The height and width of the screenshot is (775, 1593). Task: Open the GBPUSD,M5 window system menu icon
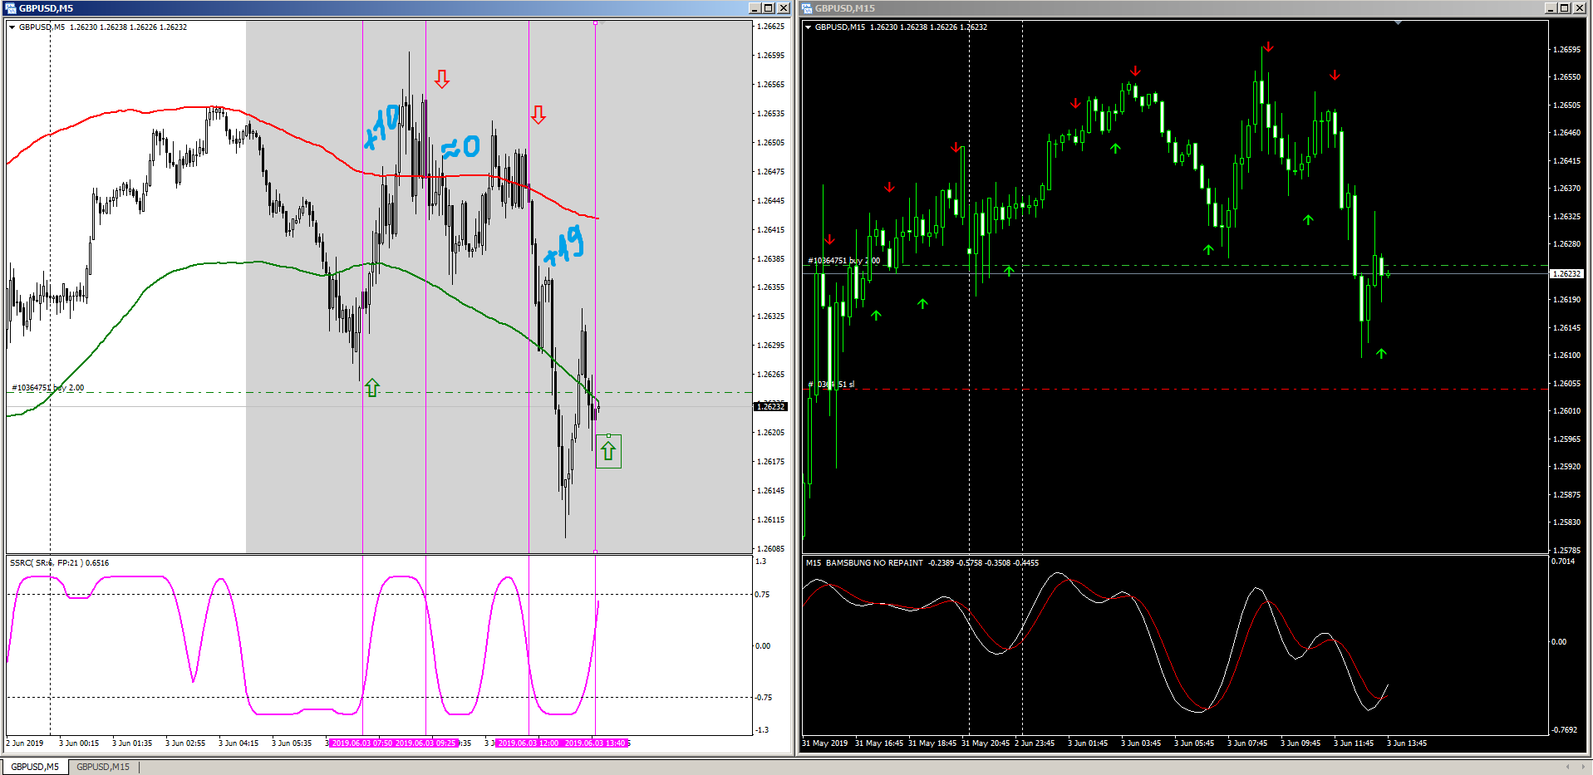pyautogui.click(x=11, y=8)
